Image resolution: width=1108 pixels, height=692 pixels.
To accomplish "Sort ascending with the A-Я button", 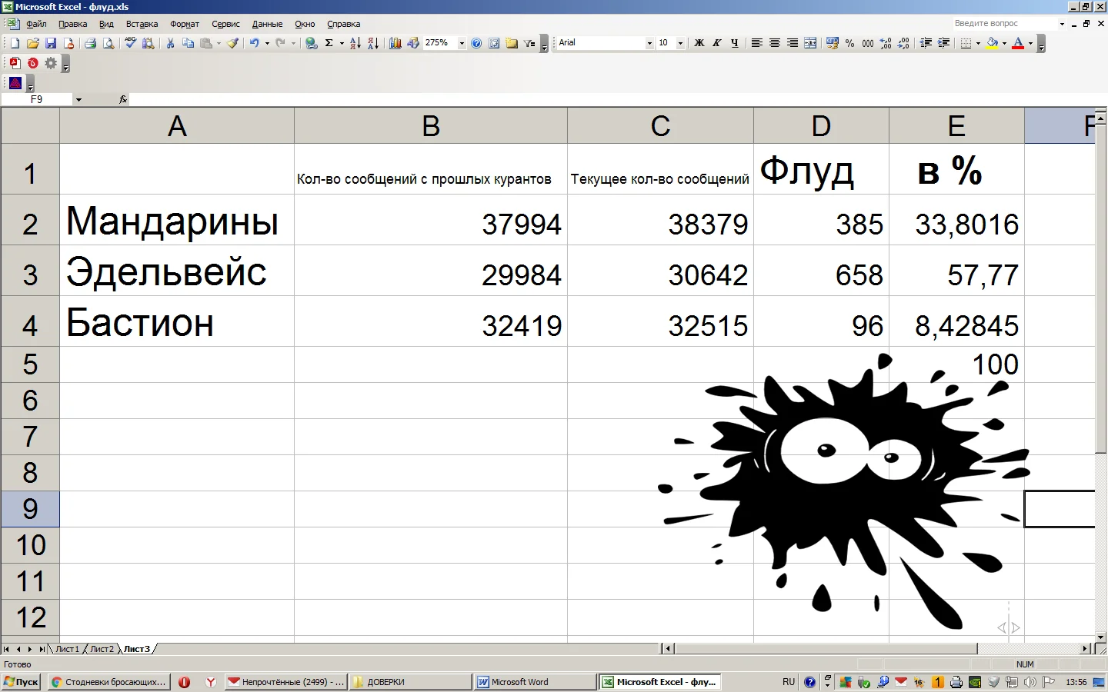I will coord(355,44).
